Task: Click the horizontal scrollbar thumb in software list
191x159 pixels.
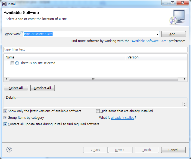Action: 93,79
